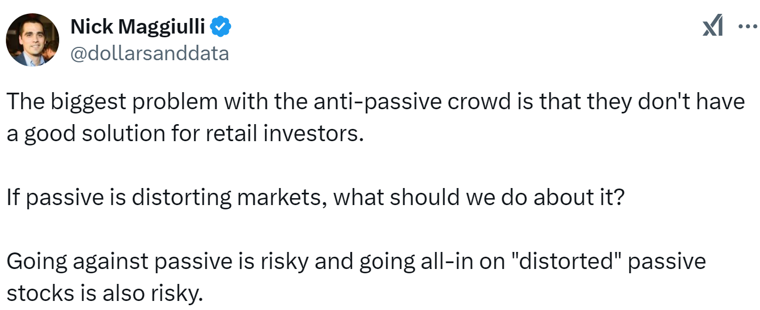Open Nick Maggiulli's profile picture
Screen dimensions: 760x310
33,40
